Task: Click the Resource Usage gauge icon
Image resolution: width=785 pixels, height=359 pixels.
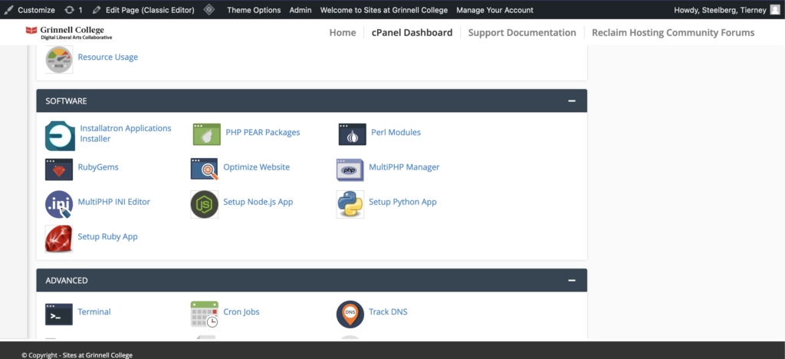Action: pyautogui.click(x=59, y=60)
